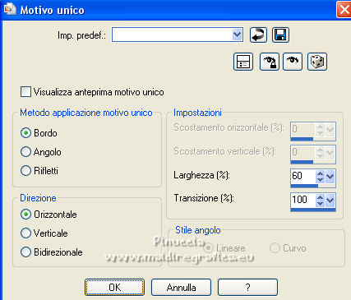Toggle the show/hide previews panel icon

tap(243, 62)
